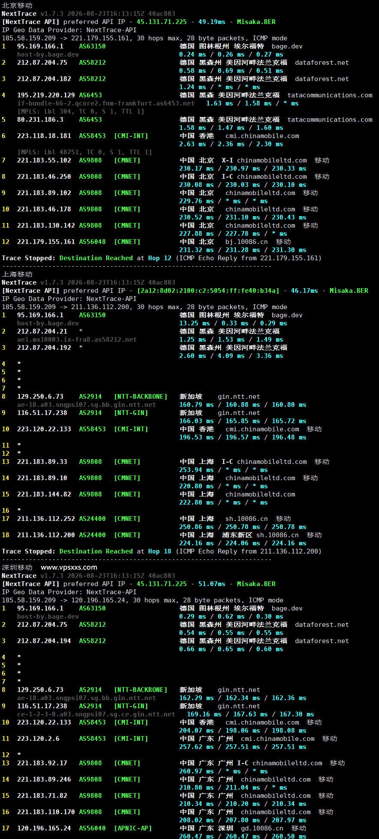379x839 pixels.
Task: Click hop IP 223.118.18.181
Action: pos(44,136)
